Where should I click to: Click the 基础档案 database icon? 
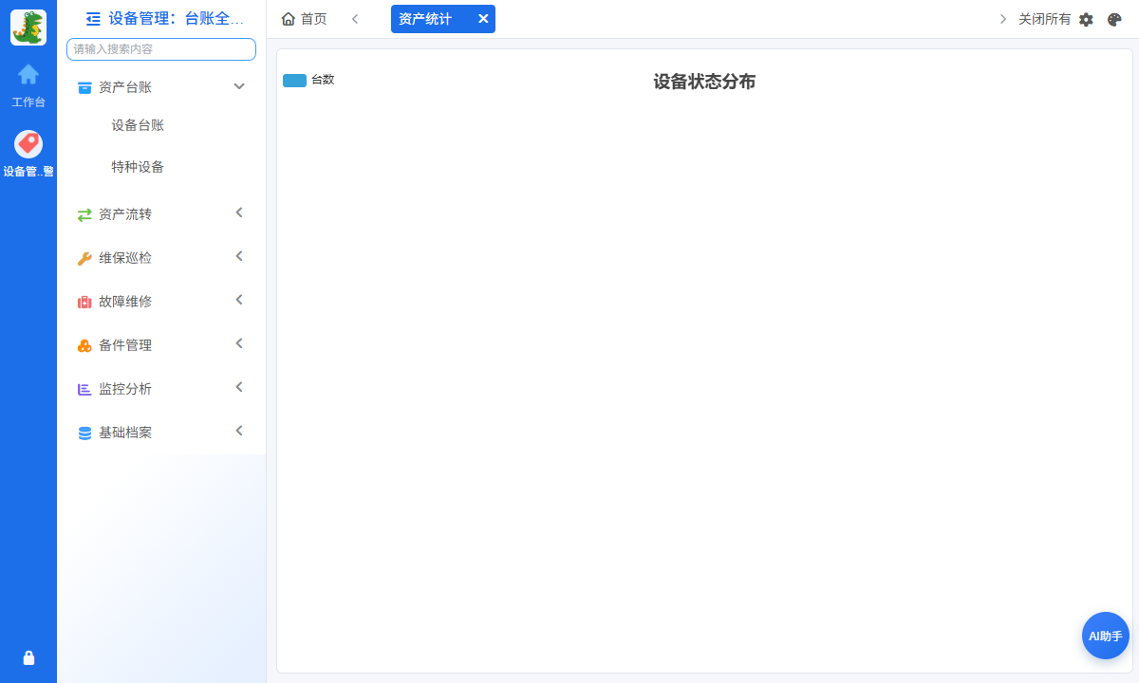pos(84,433)
